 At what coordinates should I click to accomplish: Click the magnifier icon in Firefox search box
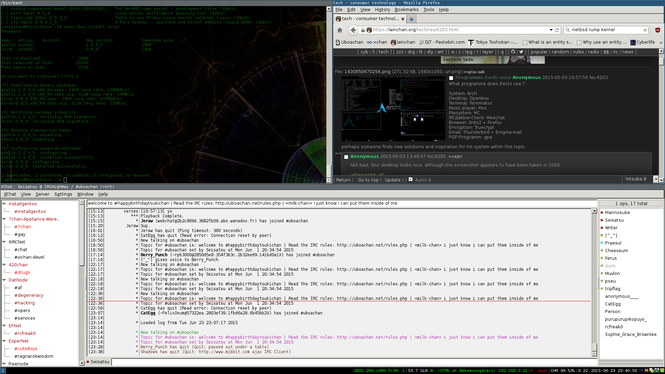click(568, 30)
